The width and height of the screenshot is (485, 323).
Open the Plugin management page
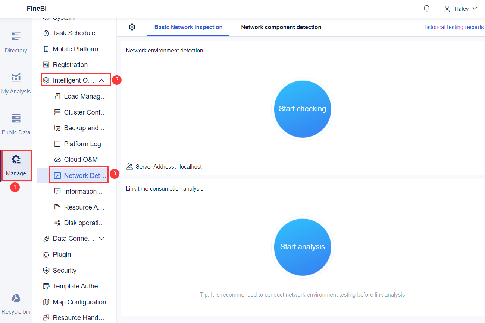point(62,254)
